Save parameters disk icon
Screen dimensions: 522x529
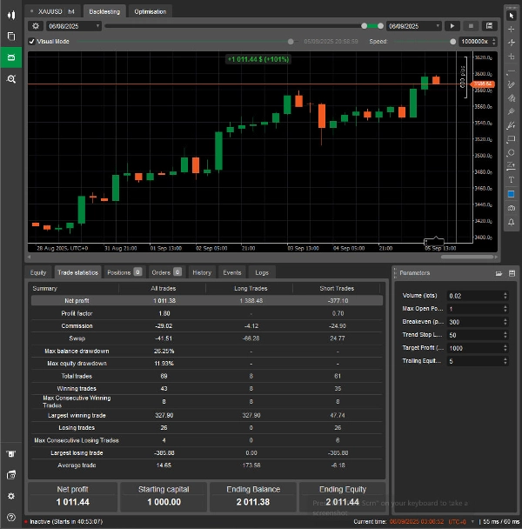(512, 273)
